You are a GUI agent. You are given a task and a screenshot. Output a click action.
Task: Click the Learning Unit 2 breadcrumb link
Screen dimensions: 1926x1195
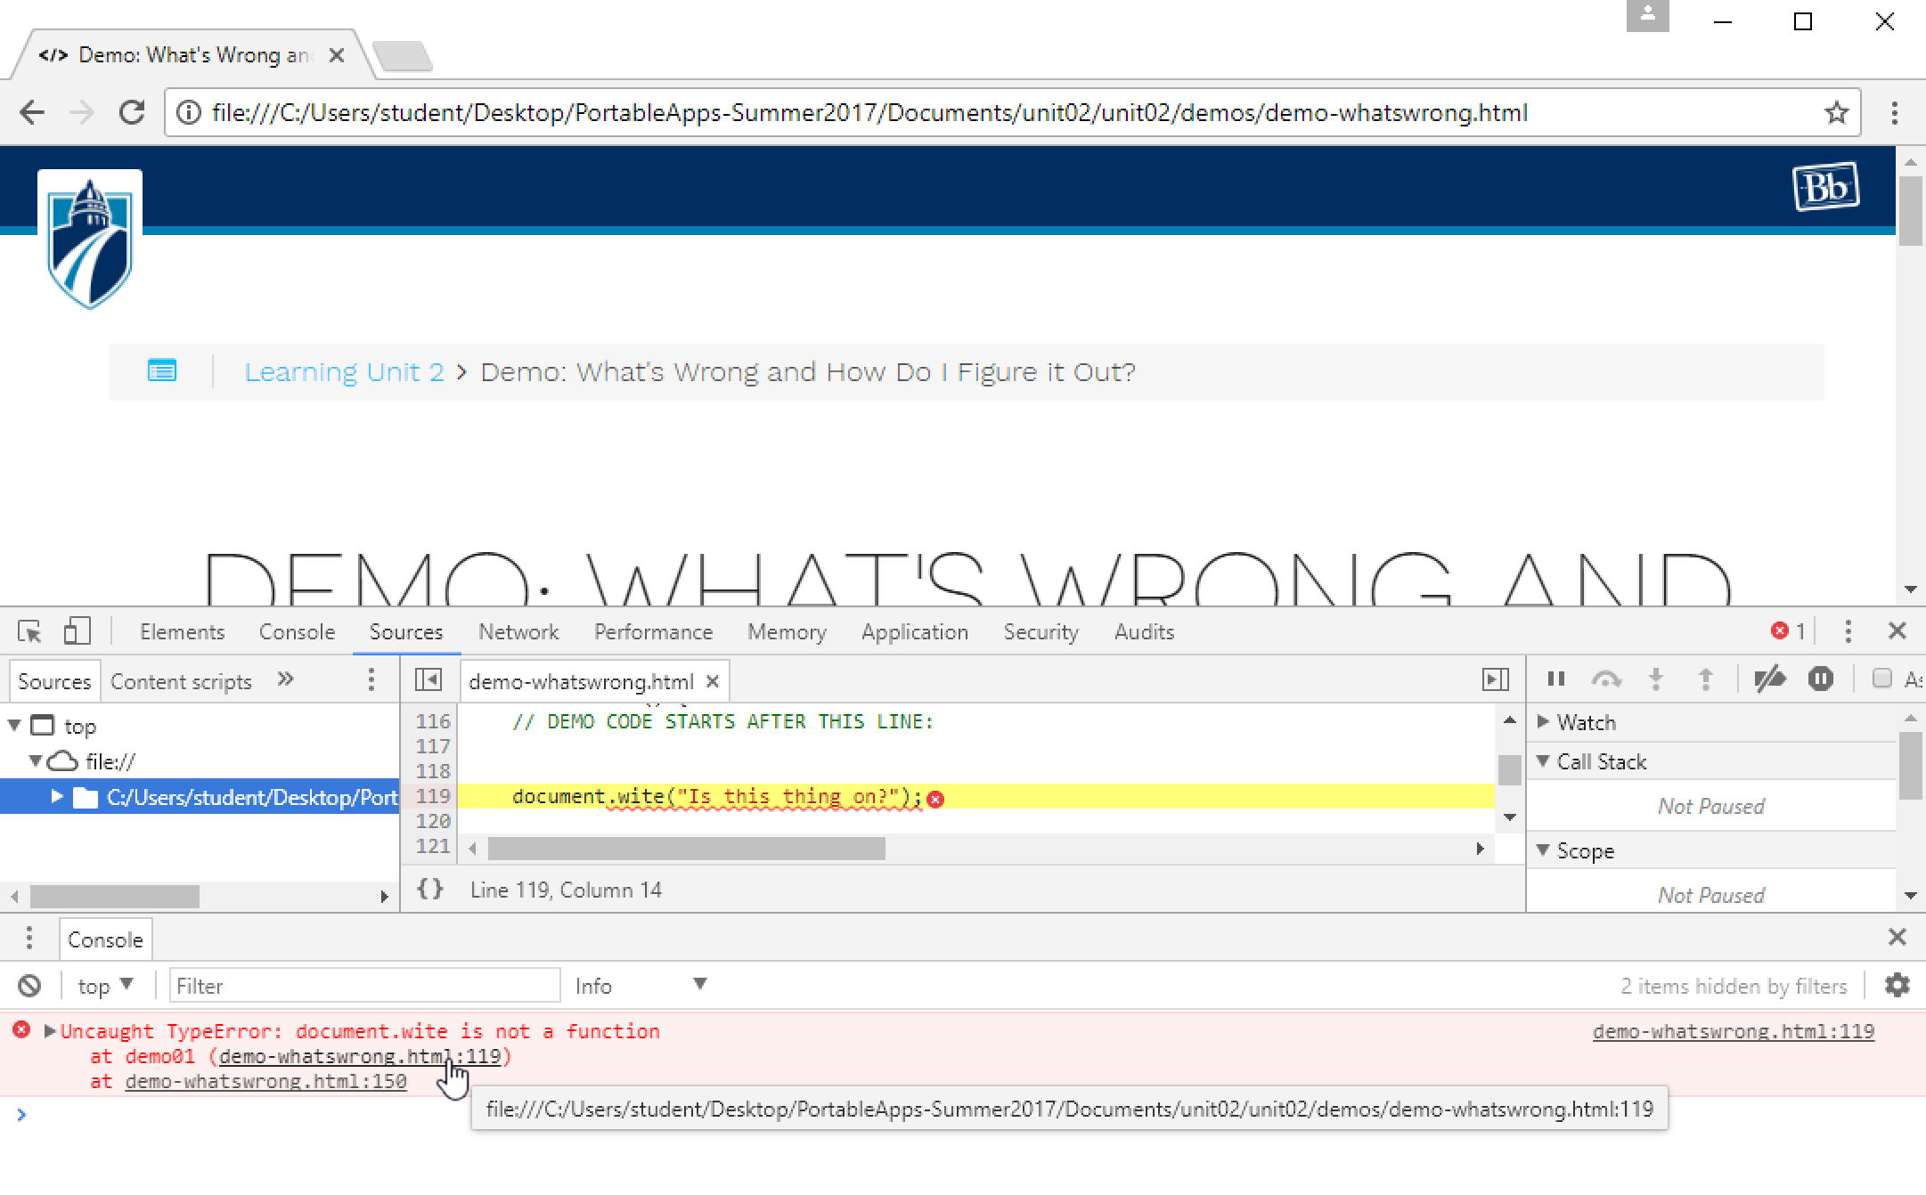345,371
